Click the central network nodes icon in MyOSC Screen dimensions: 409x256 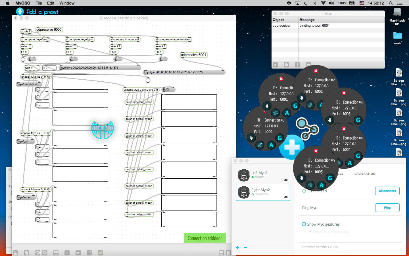click(x=307, y=129)
